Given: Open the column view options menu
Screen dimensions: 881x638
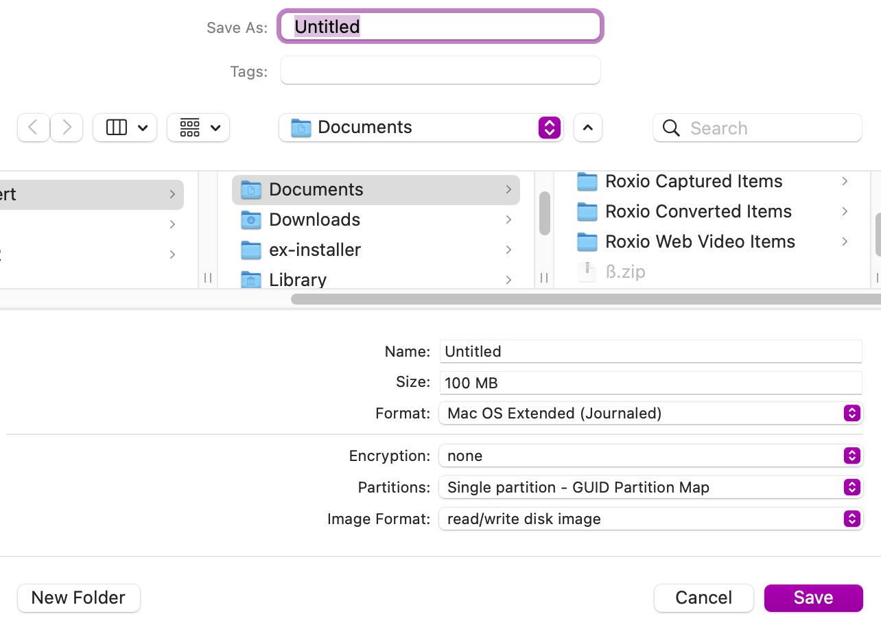Looking at the screenshot, I should click(125, 128).
